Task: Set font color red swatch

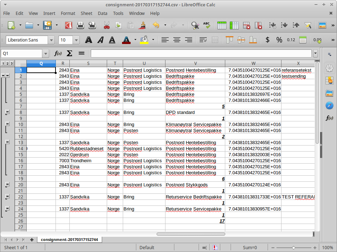Action: (x=126, y=40)
